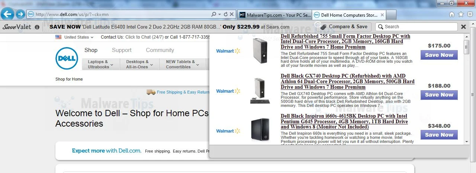This screenshot has height=173, width=476.
Task: Open the Community section on Dell
Action: click(x=160, y=50)
